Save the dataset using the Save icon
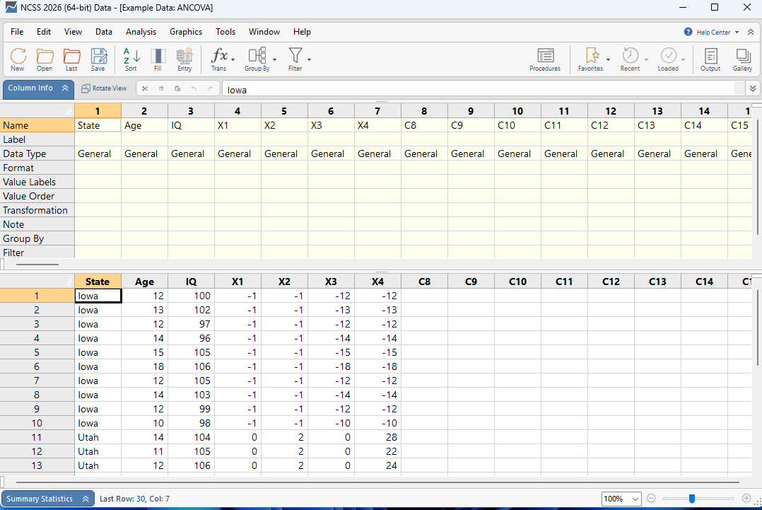The height and width of the screenshot is (510, 762). pos(98,59)
